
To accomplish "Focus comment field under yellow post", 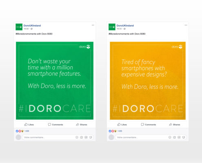I will [151, 137].
